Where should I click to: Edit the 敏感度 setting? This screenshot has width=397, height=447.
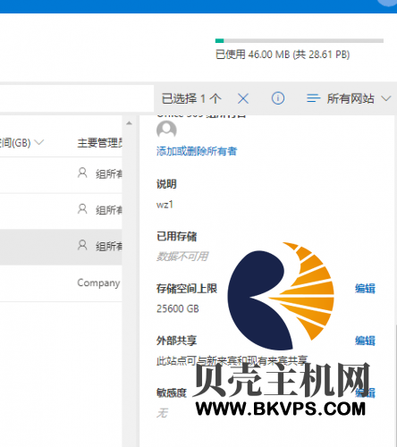click(365, 392)
